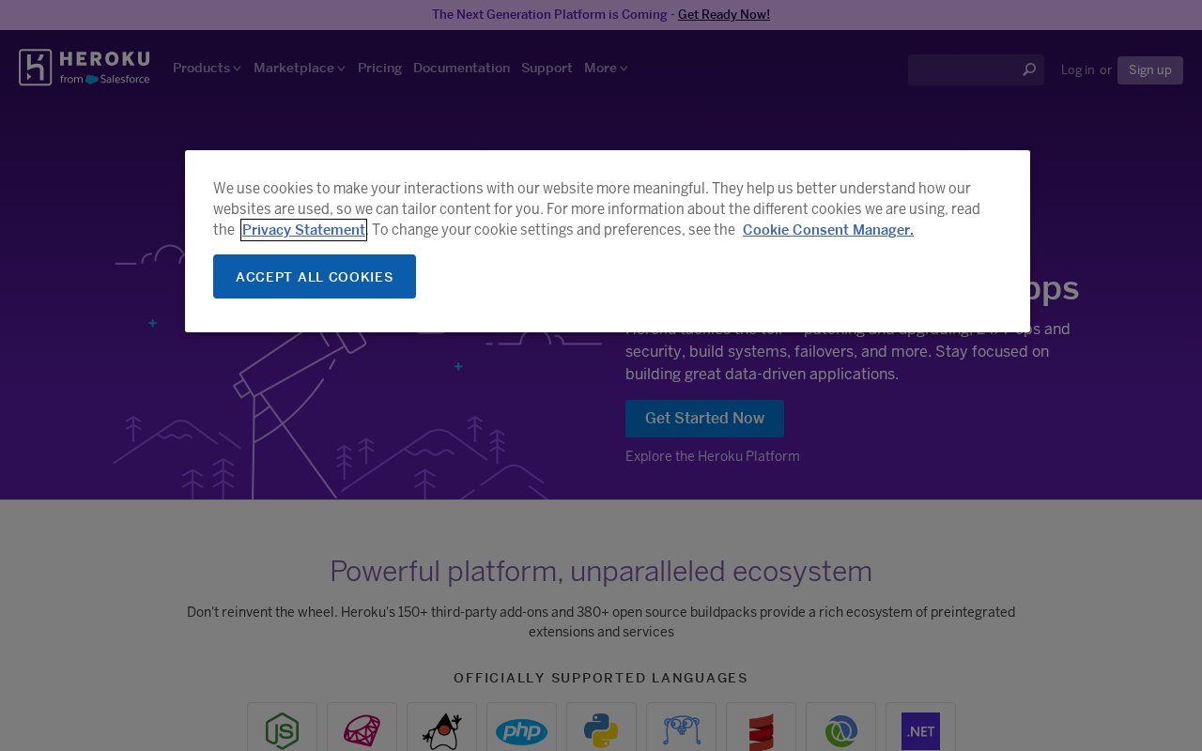Click the Sign up button

tap(1150, 70)
